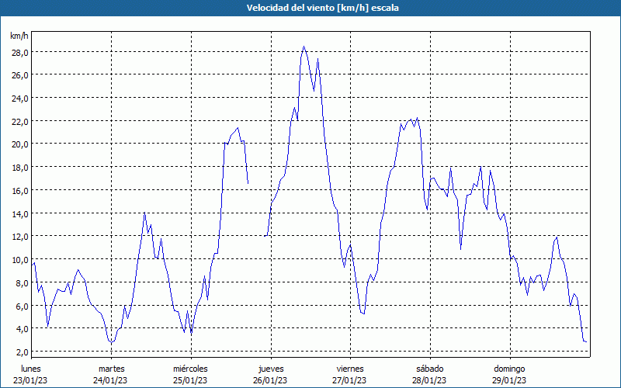Click the 'km/h' axis unit label
The image size is (621, 388).
19,36
